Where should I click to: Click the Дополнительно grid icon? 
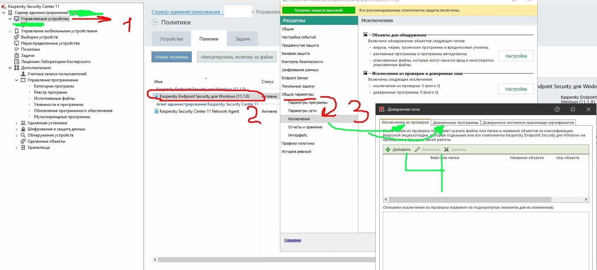[17, 68]
